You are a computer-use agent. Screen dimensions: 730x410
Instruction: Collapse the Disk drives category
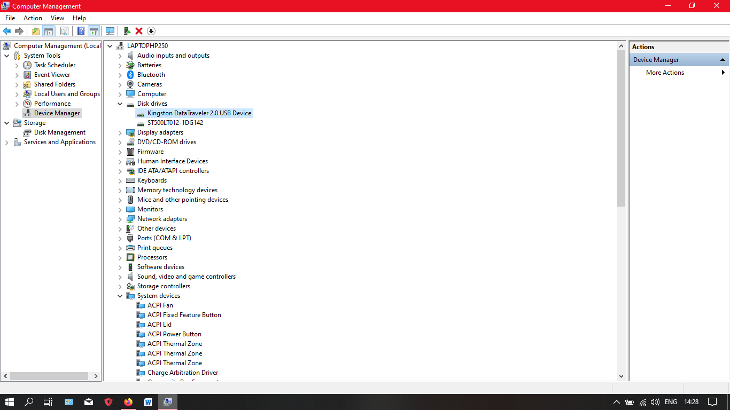[120, 104]
